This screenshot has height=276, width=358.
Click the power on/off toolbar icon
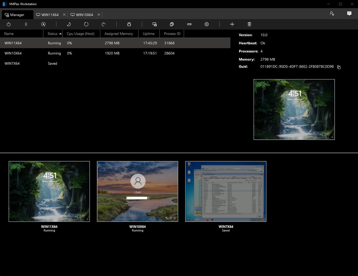[x=9, y=24]
